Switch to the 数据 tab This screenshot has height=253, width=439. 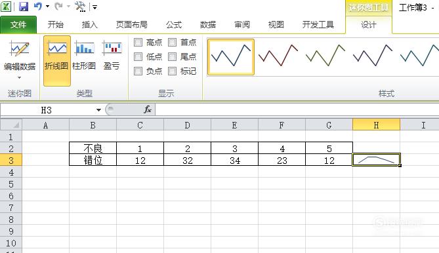click(208, 25)
